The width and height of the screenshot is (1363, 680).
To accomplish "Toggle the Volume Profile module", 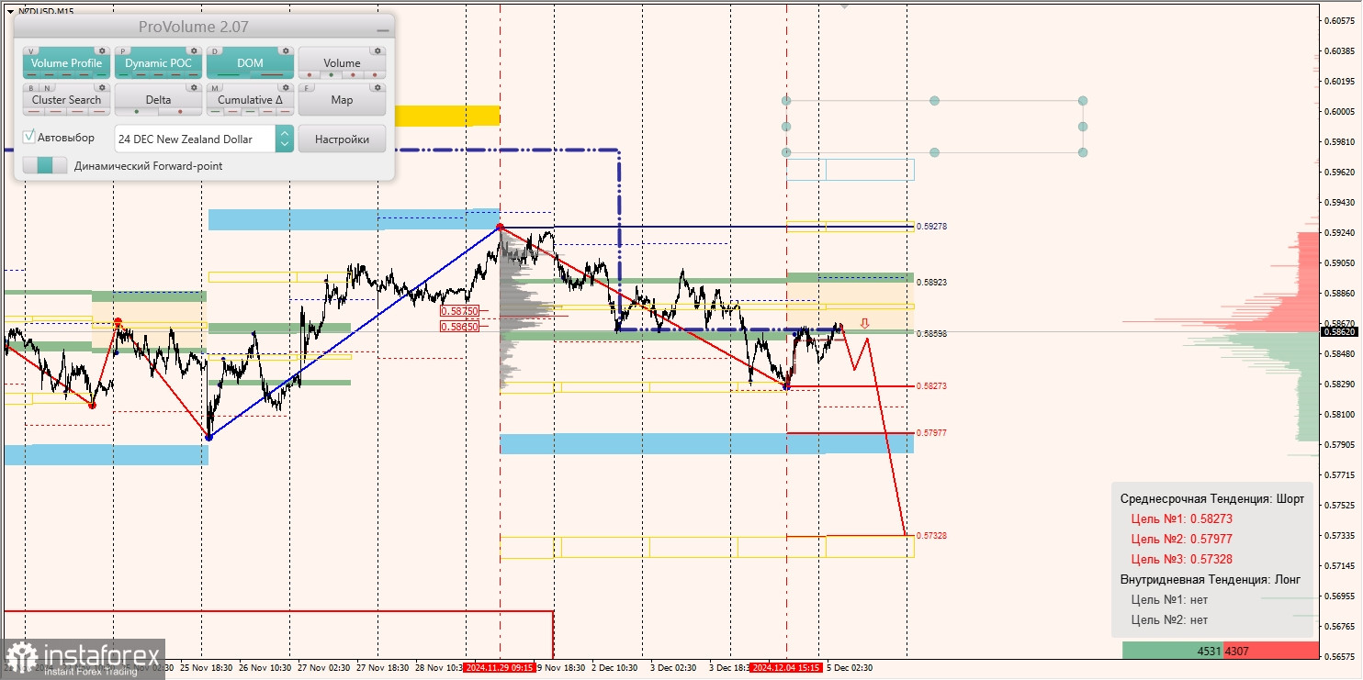I will [x=67, y=63].
